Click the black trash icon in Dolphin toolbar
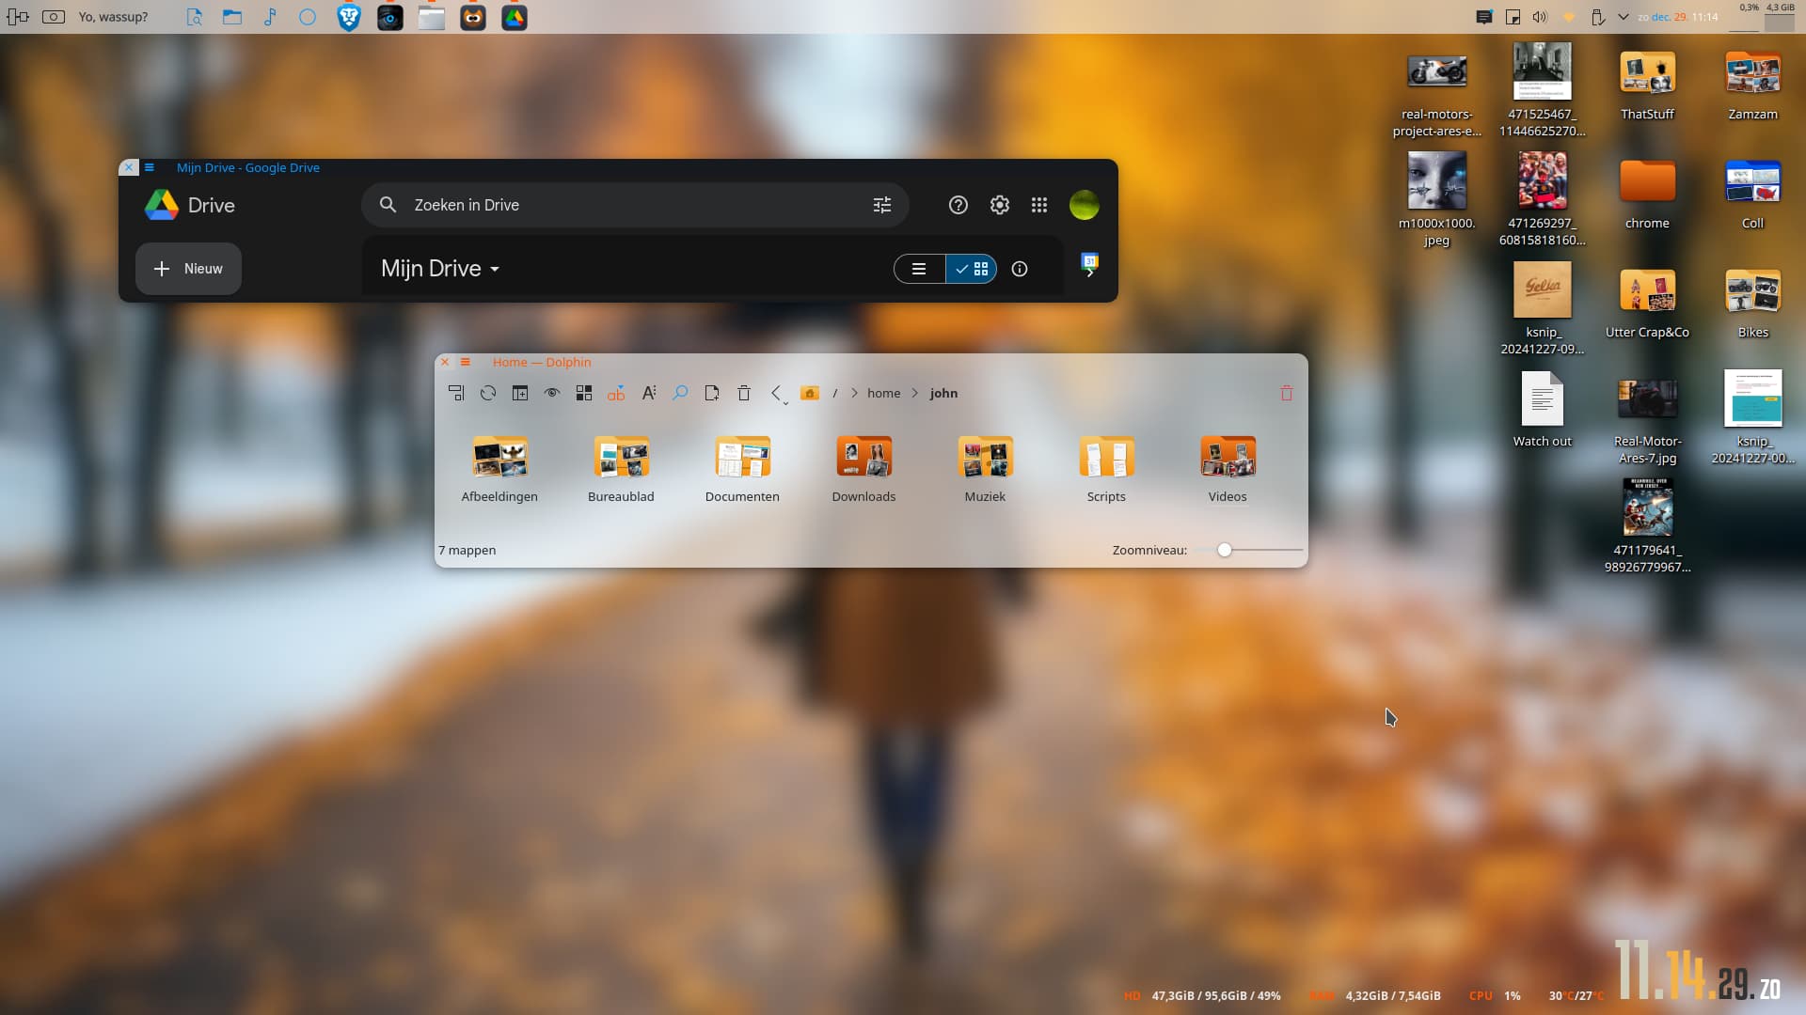This screenshot has height=1015, width=1806. (744, 393)
